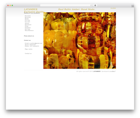Click the Skype contact line
Image resolution: width=140 pixels, height=118 pixels.
pyautogui.click(x=30, y=45)
